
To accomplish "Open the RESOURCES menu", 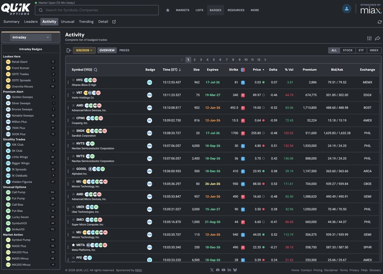I will [236, 10].
